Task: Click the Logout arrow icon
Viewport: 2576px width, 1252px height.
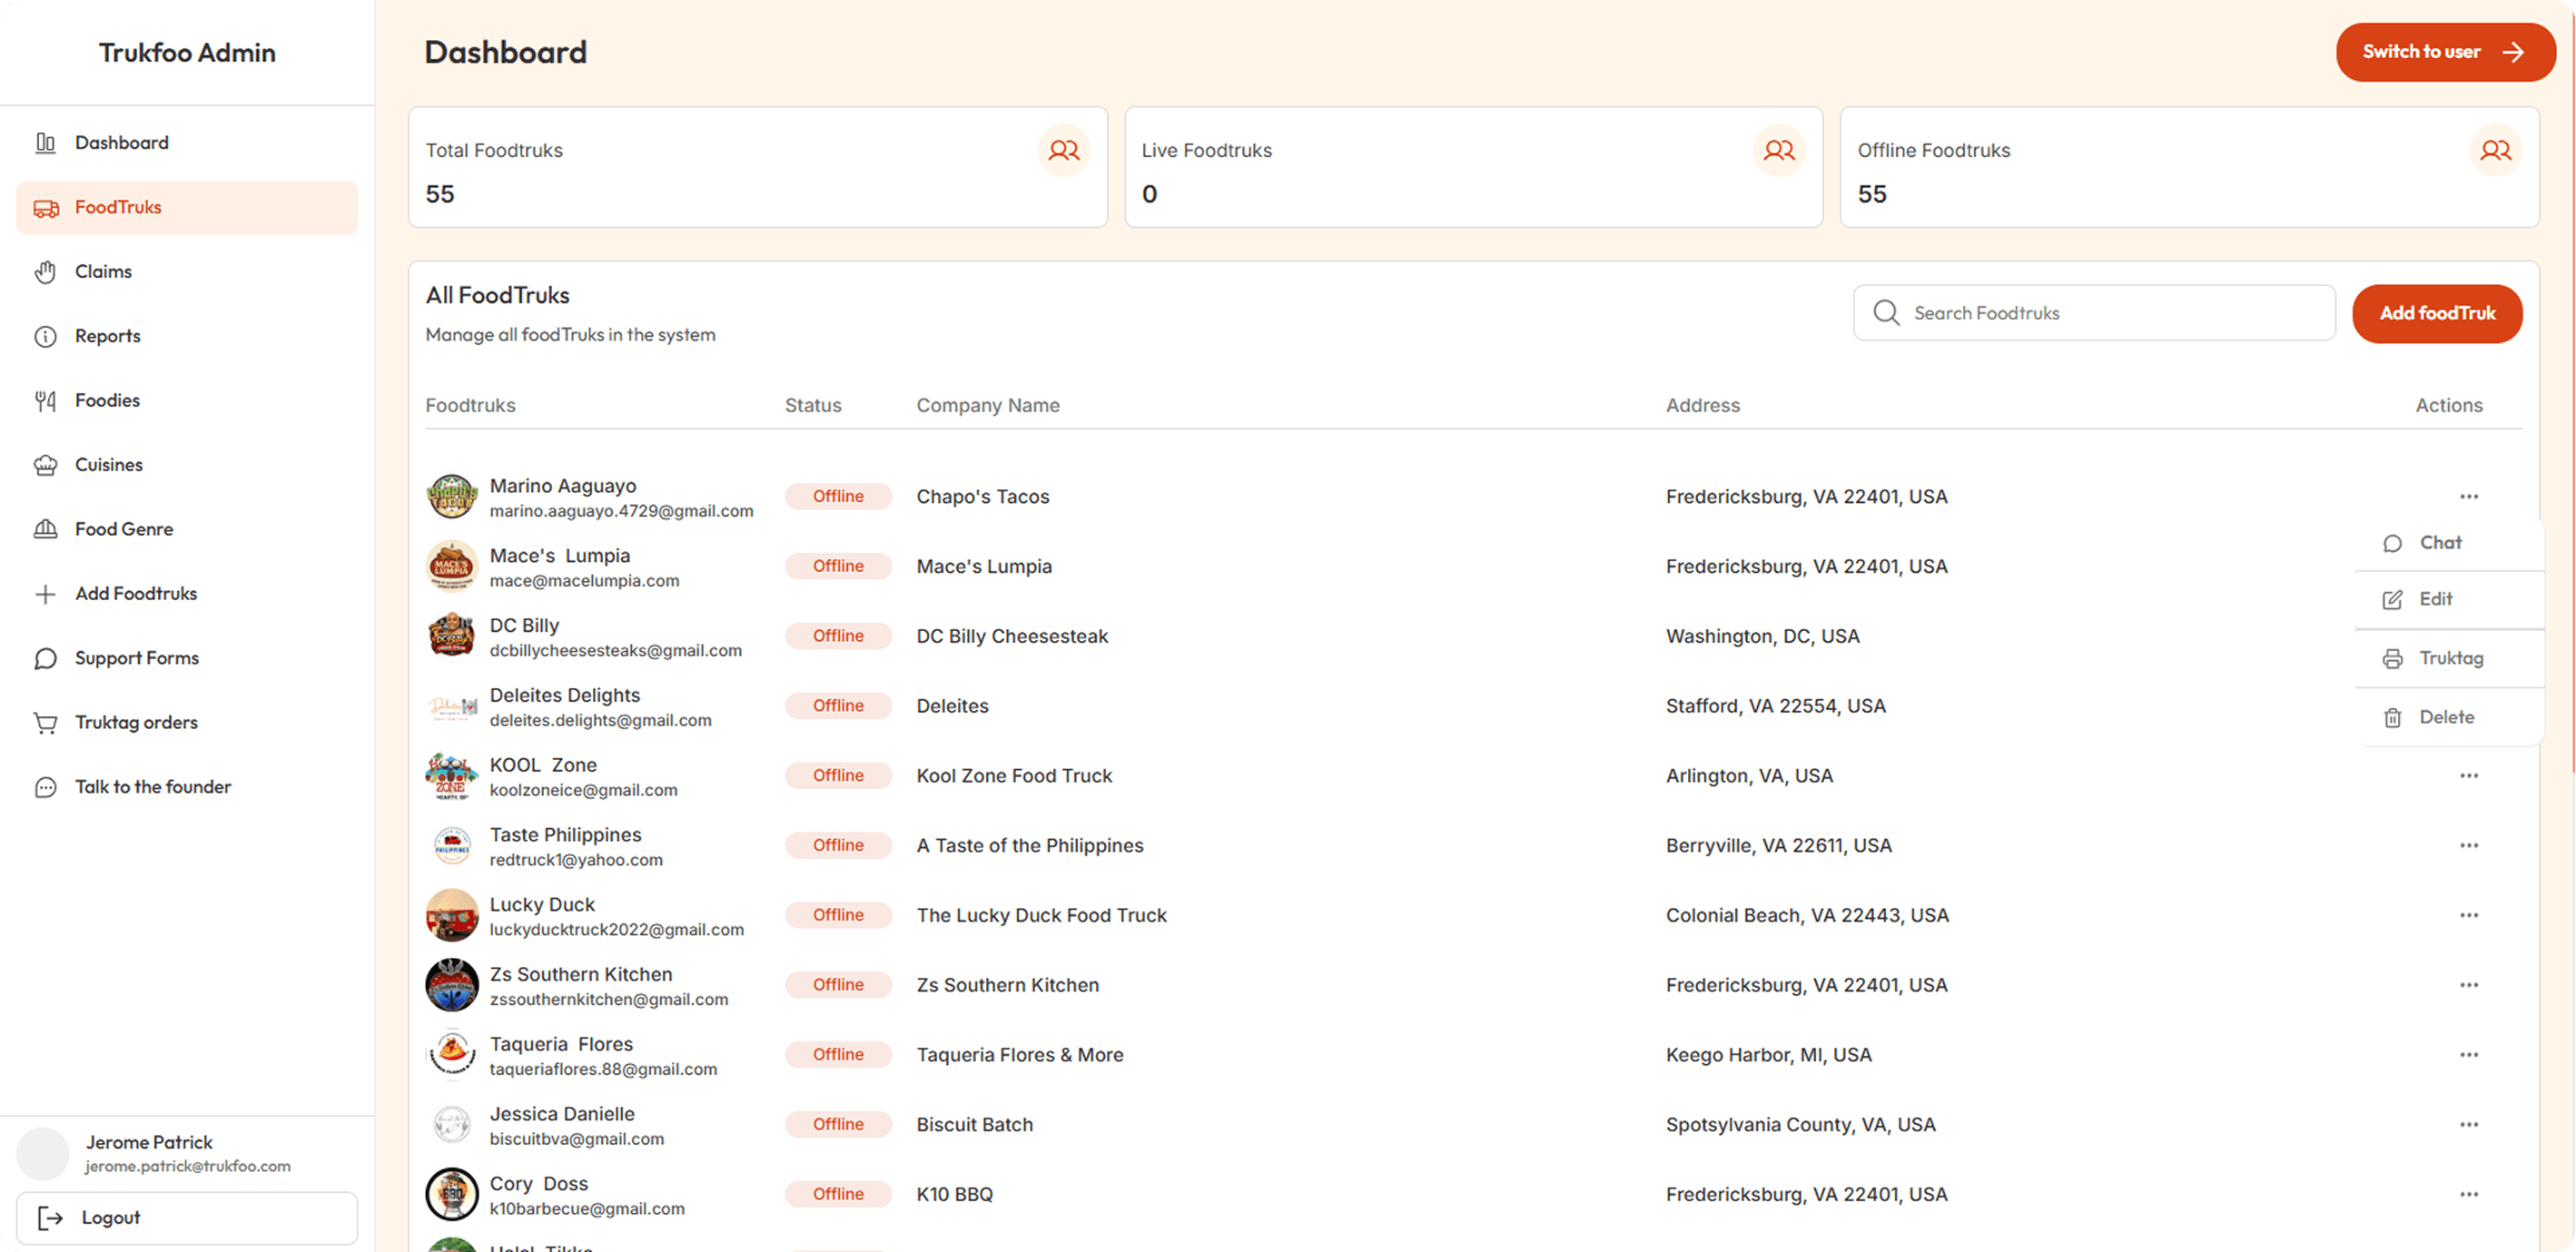Action: coord(50,1217)
